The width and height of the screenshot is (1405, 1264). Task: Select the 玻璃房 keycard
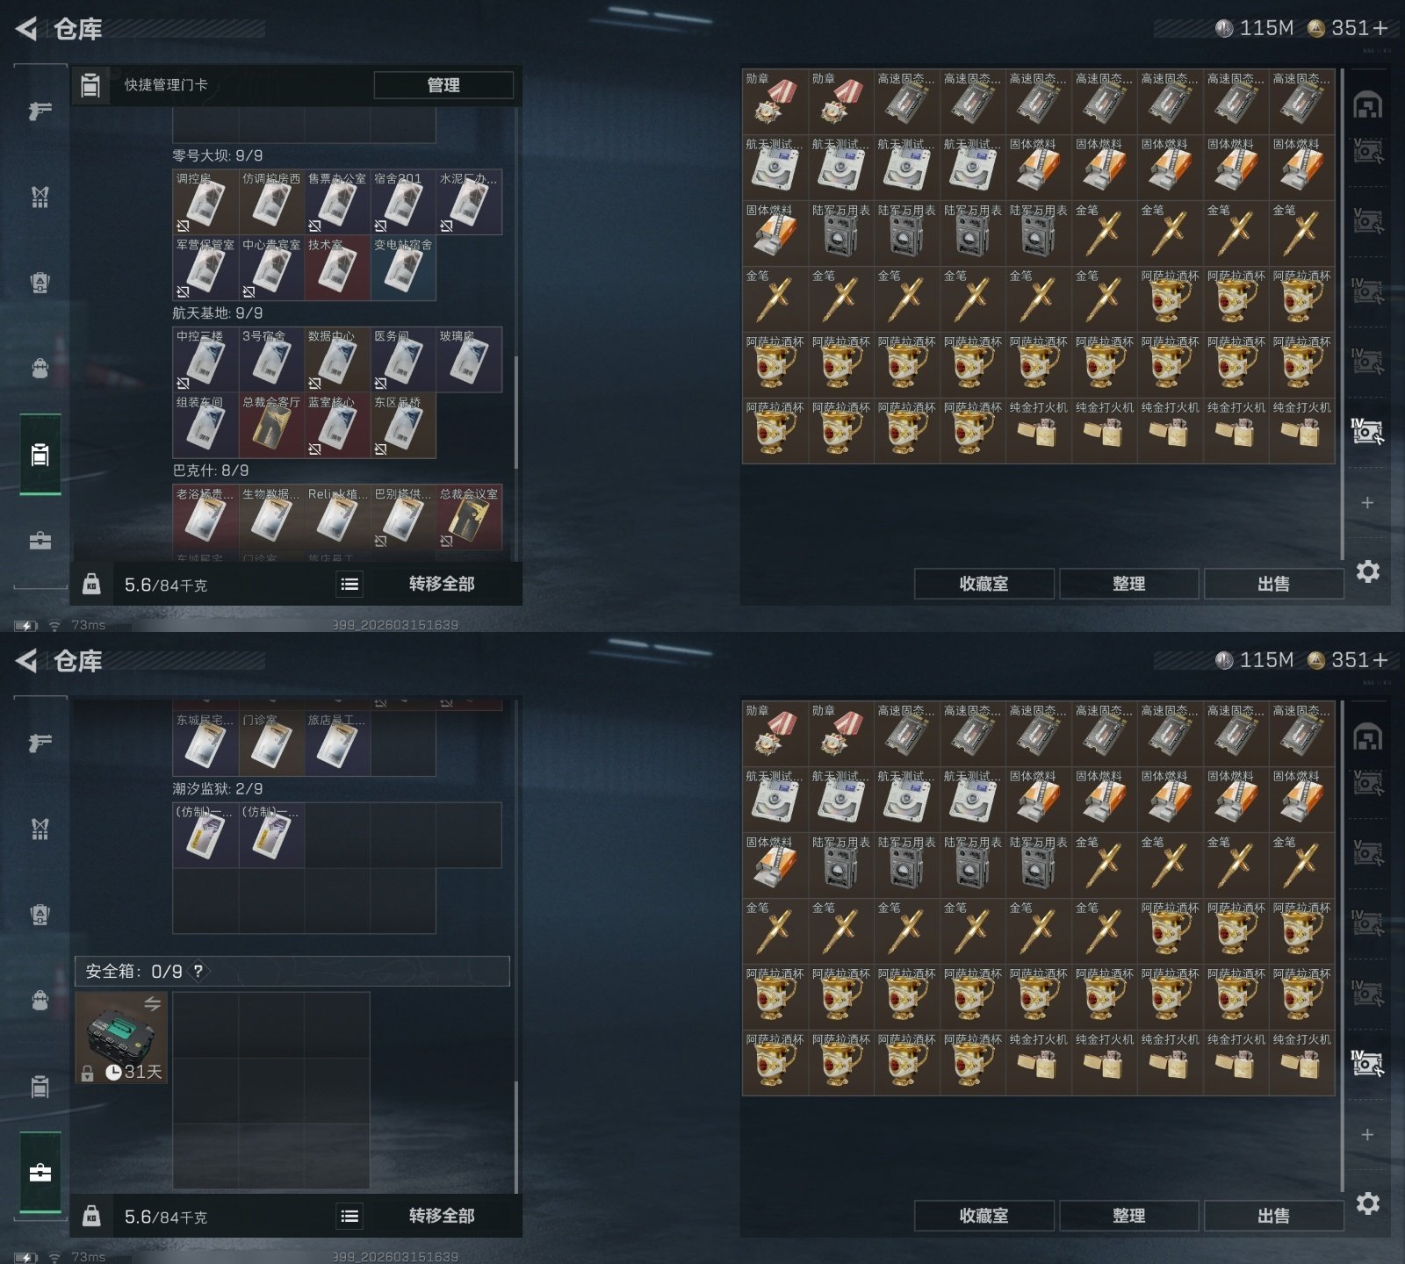(469, 360)
